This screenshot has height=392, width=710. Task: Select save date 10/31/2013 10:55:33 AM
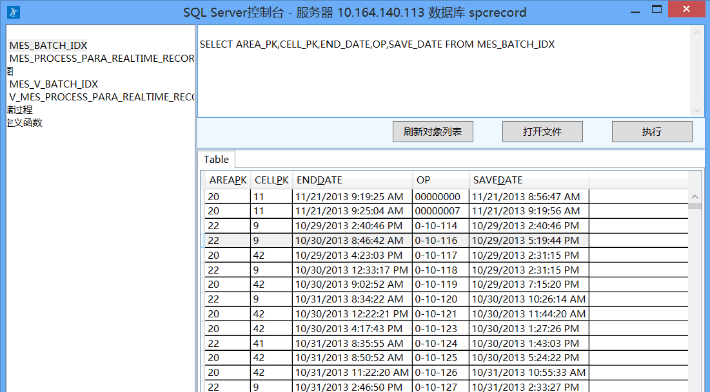tap(529, 373)
